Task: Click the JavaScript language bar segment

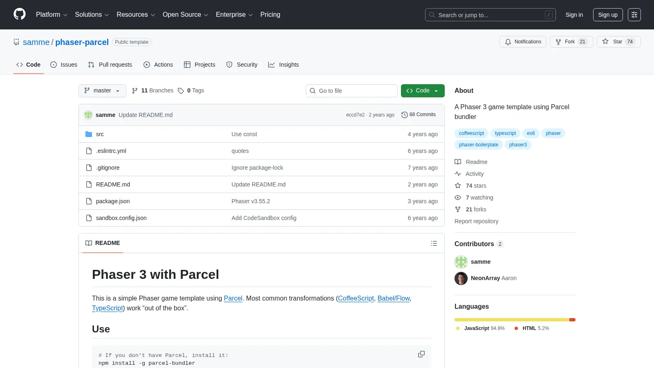Action: point(512,320)
